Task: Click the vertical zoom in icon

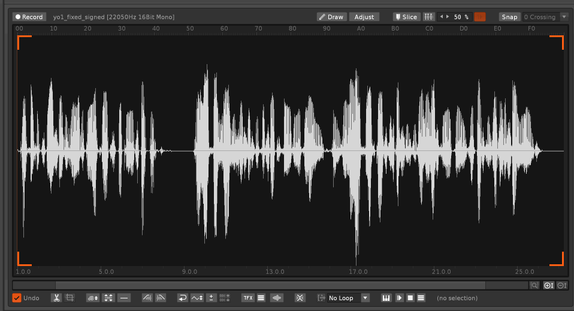Action: click(x=548, y=286)
